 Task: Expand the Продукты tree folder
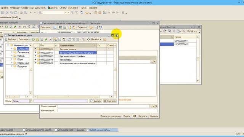(11, 66)
